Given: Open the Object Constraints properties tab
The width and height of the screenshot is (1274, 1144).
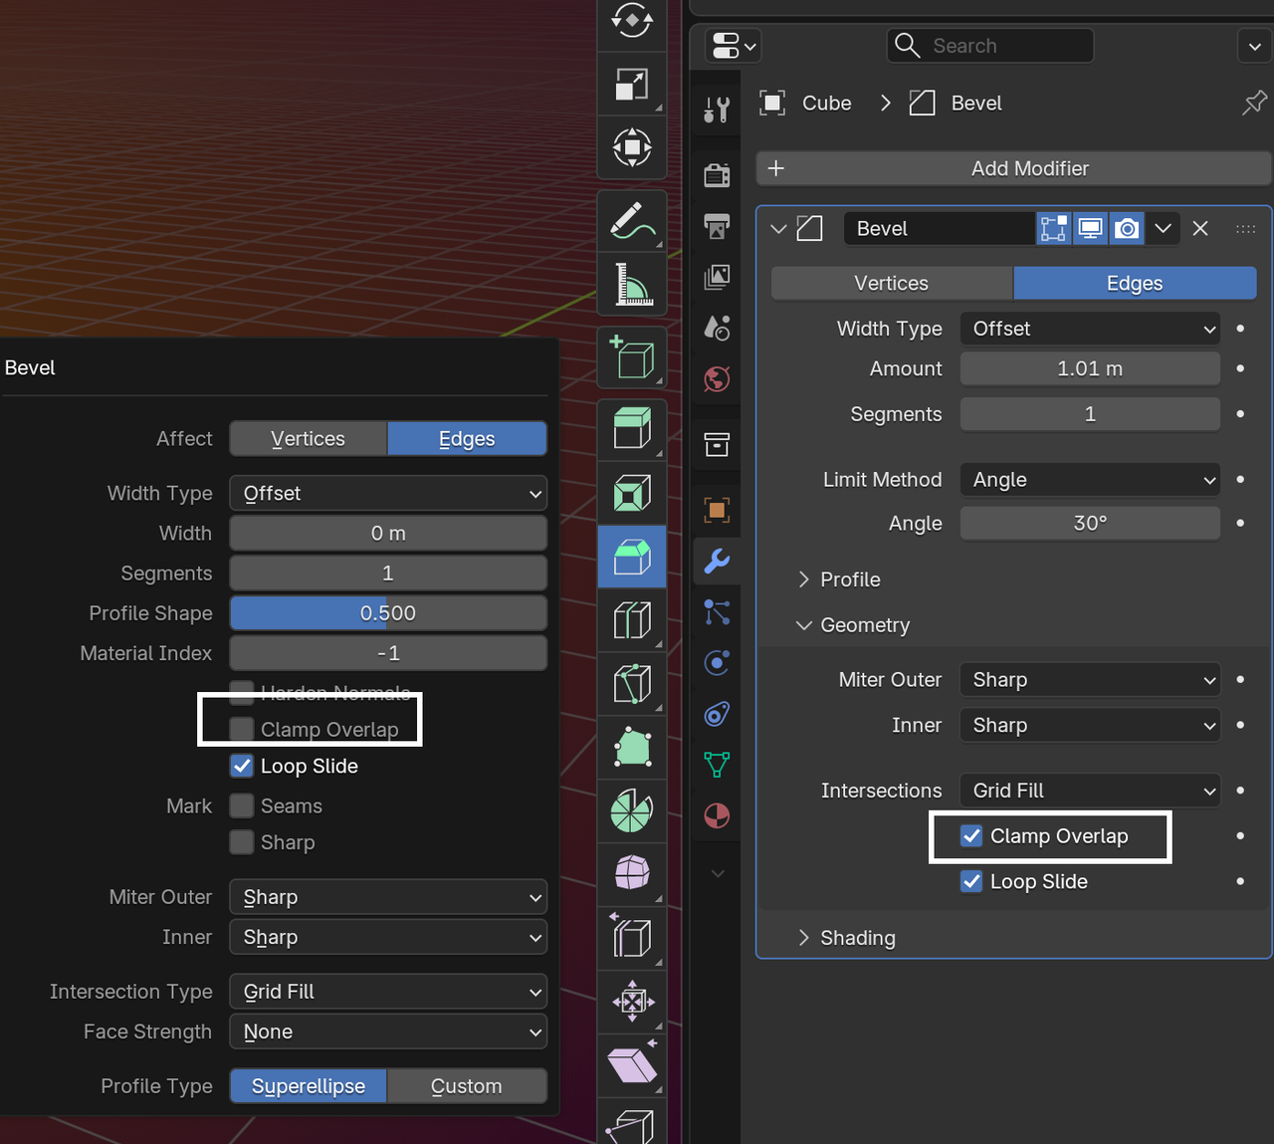Looking at the screenshot, I should [717, 714].
